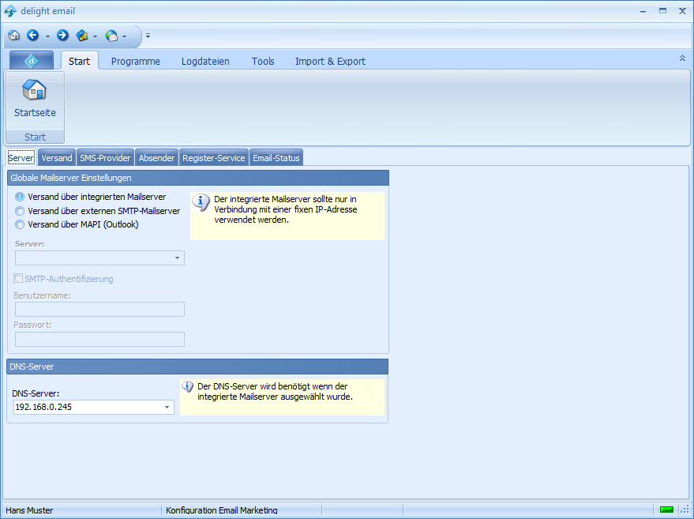Open the Server combo box dropdown
This screenshot has width=694, height=519.
click(177, 258)
